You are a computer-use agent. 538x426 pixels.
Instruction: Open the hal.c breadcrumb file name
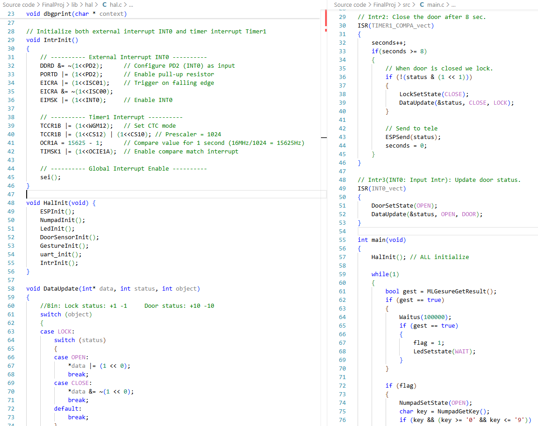tap(116, 5)
